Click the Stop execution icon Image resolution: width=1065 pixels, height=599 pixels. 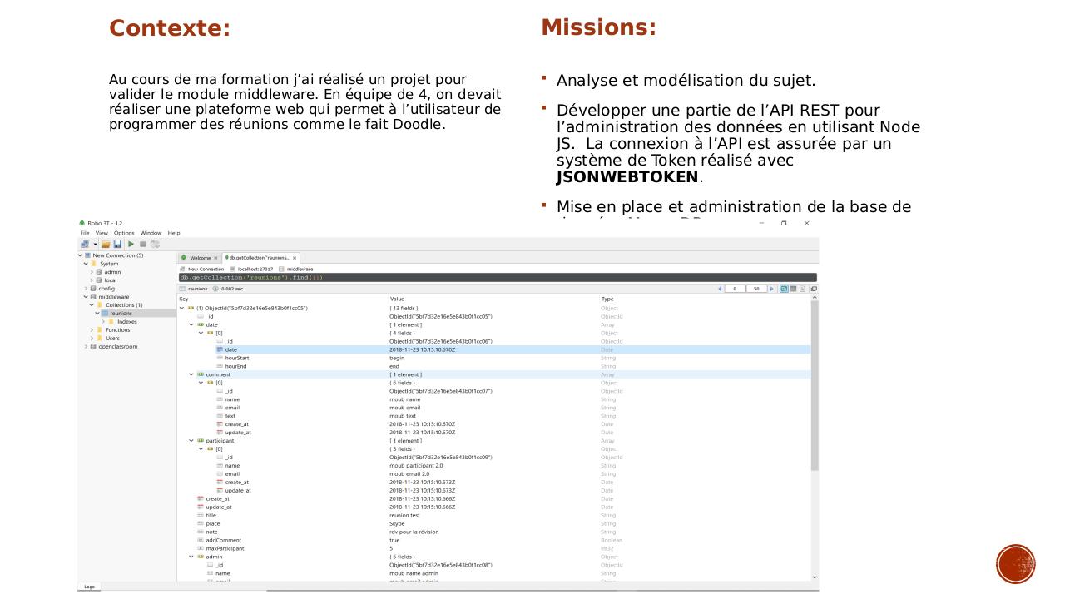143,244
